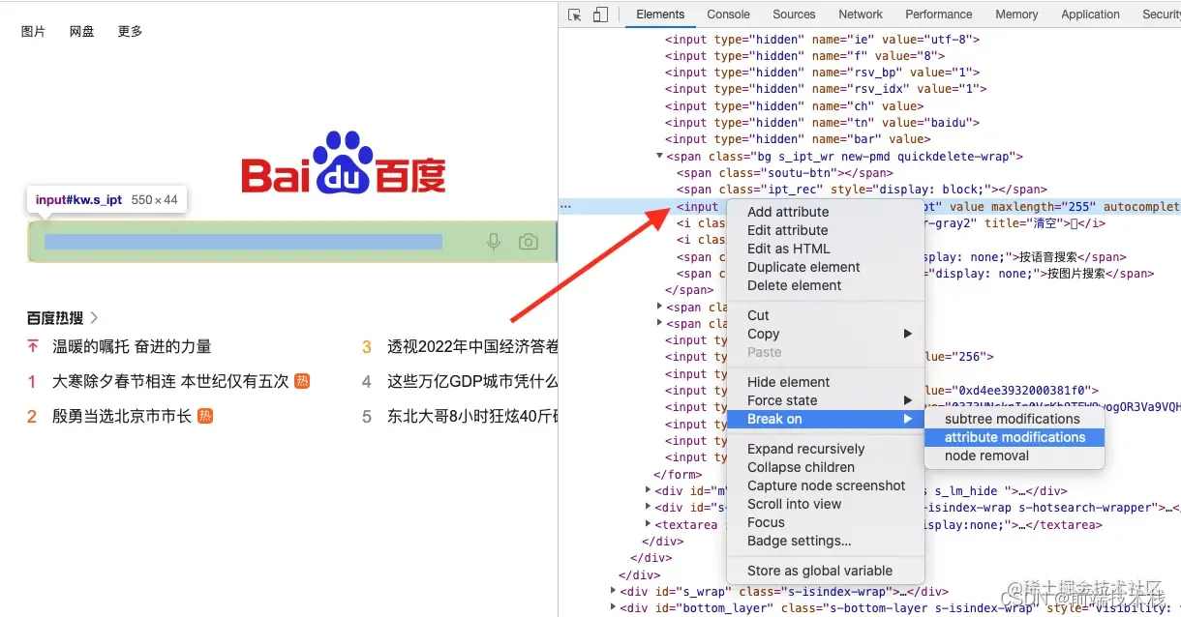The width and height of the screenshot is (1181, 617).
Task: Open the Performance tab
Action: (x=939, y=15)
